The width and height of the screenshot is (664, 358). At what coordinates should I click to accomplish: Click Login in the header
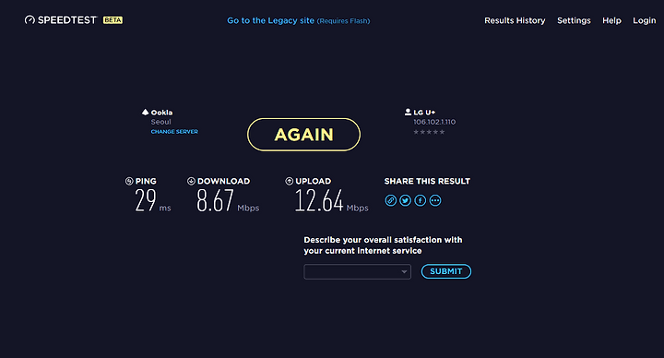coord(644,20)
